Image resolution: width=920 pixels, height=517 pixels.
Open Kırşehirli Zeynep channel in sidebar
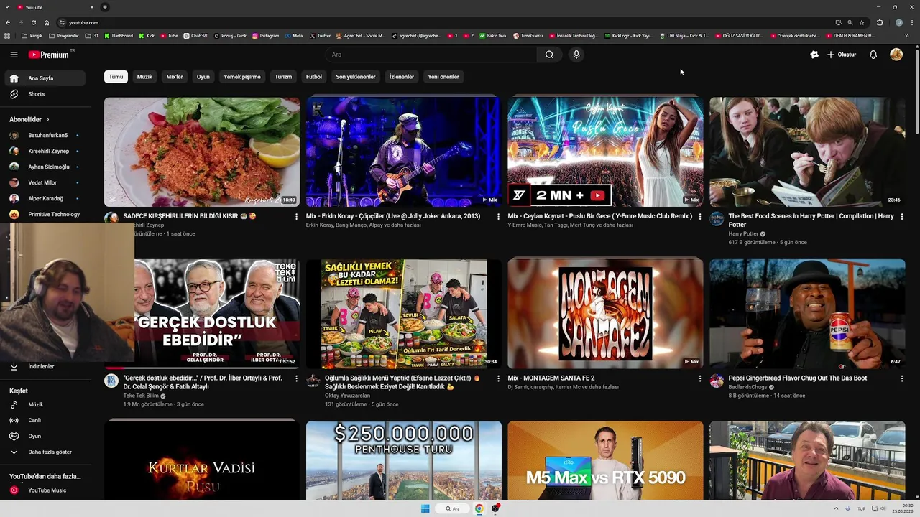(45, 151)
